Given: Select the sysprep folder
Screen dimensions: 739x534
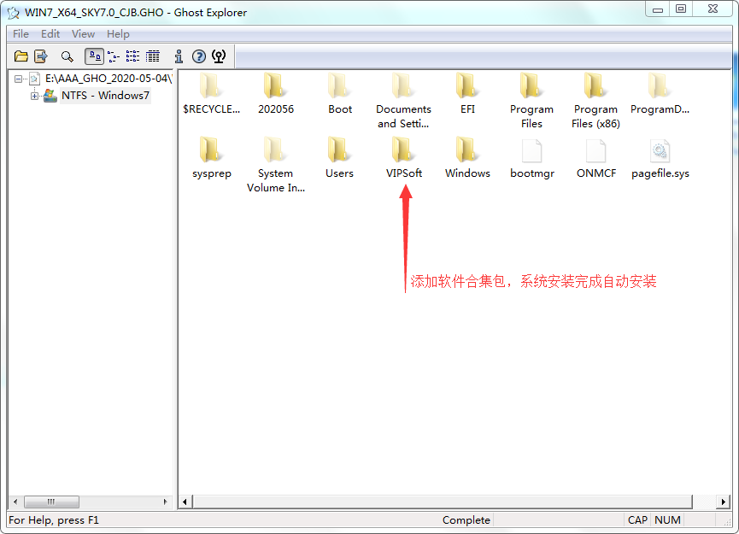Looking at the screenshot, I should (212, 159).
